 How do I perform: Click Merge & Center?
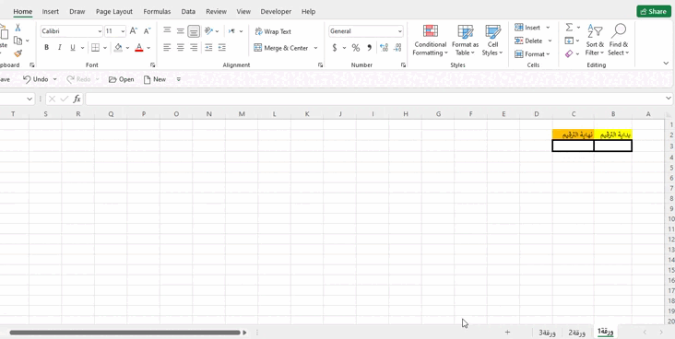pos(281,48)
